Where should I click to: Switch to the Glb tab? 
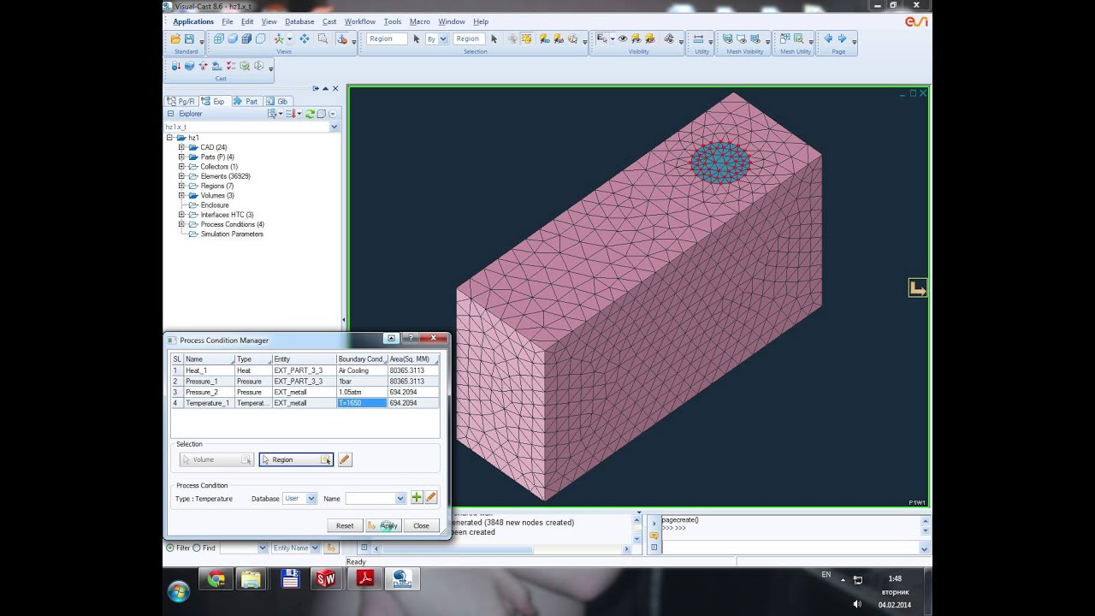pos(277,101)
